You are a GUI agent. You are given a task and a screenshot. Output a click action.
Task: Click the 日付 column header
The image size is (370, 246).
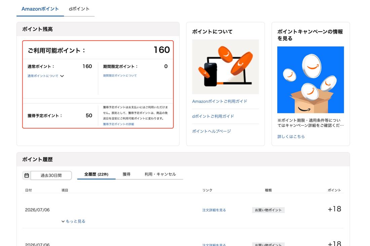point(28,190)
